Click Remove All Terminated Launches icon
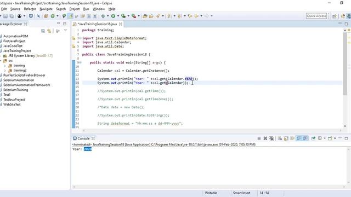 [x=271, y=138]
